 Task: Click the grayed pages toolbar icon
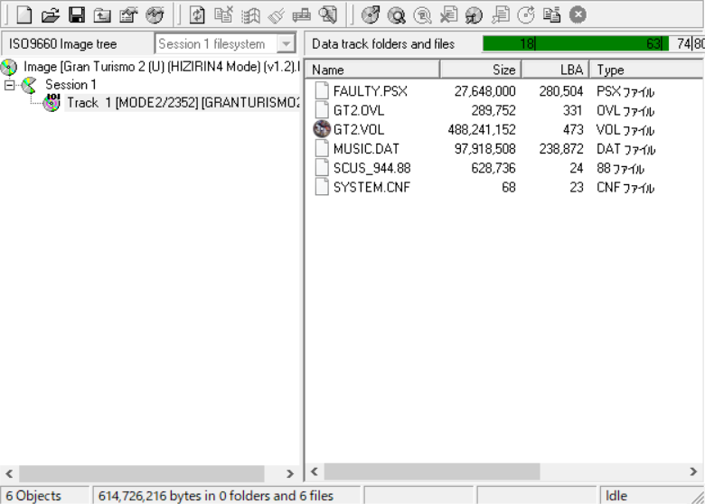501,14
